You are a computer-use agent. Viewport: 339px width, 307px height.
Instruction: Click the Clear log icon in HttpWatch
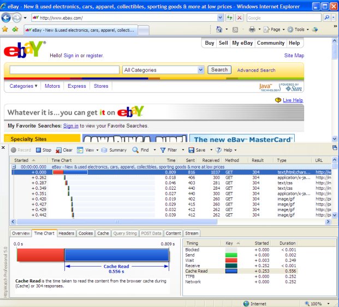click(58, 150)
